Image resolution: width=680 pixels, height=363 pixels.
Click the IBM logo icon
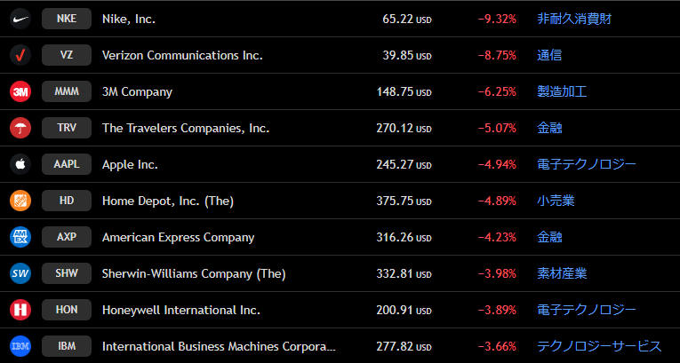point(20,346)
